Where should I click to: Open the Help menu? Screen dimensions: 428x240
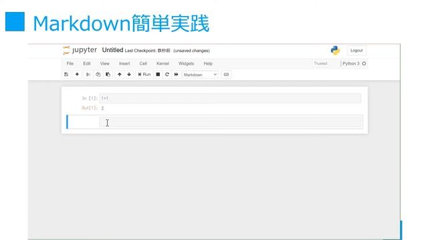tap(208, 63)
